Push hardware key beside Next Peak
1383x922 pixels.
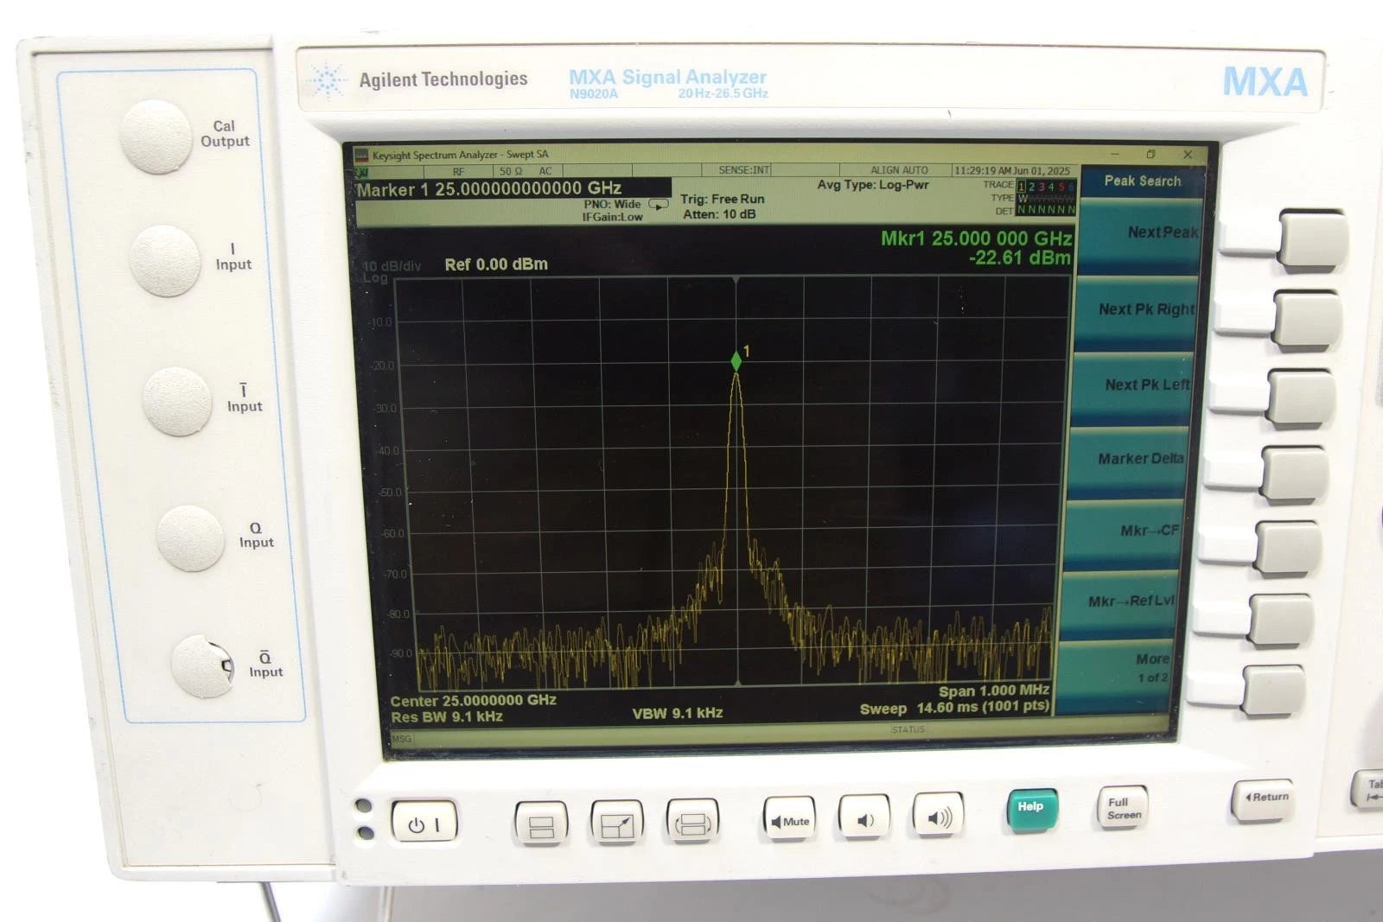[x=1313, y=238]
